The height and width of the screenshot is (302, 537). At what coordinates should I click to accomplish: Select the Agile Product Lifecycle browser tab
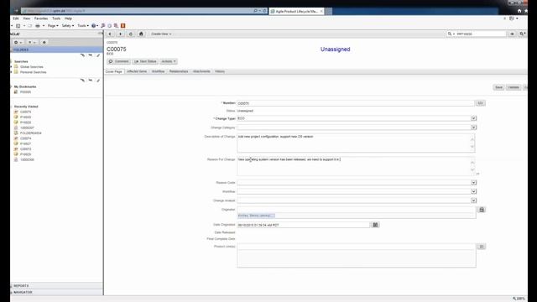[x=296, y=11]
